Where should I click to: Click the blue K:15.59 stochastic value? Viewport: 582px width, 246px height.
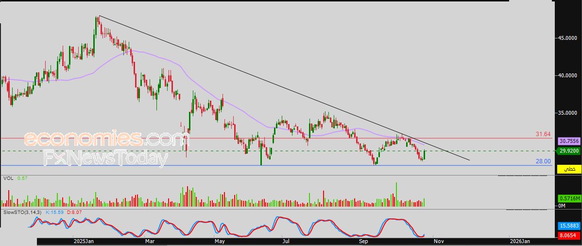click(54, 213)
